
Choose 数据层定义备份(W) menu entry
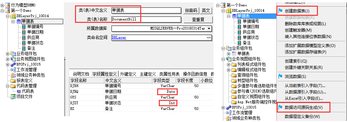pos(302,116)
